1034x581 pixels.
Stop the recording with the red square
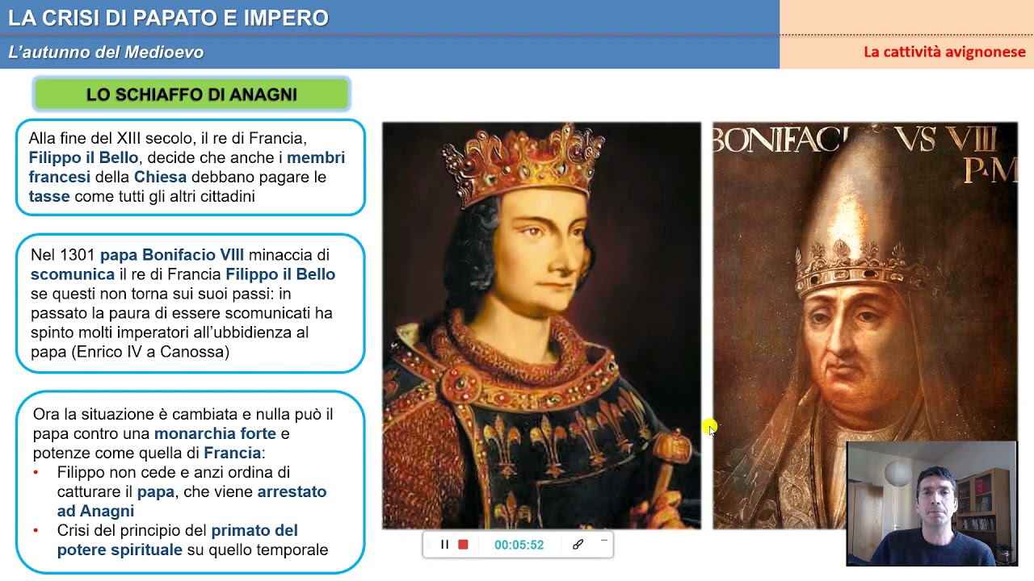pos(463,545)
